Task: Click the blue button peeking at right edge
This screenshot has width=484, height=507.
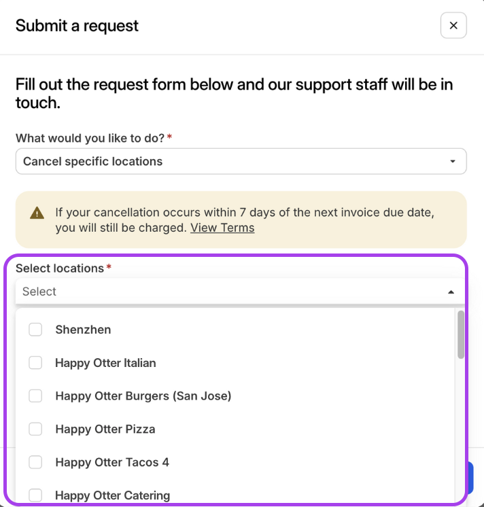Action: point(470,478)
